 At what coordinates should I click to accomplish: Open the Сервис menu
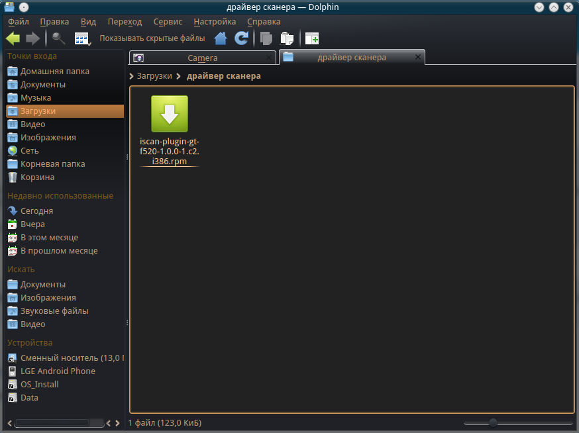pyautogui.click(x=168, y=22)
